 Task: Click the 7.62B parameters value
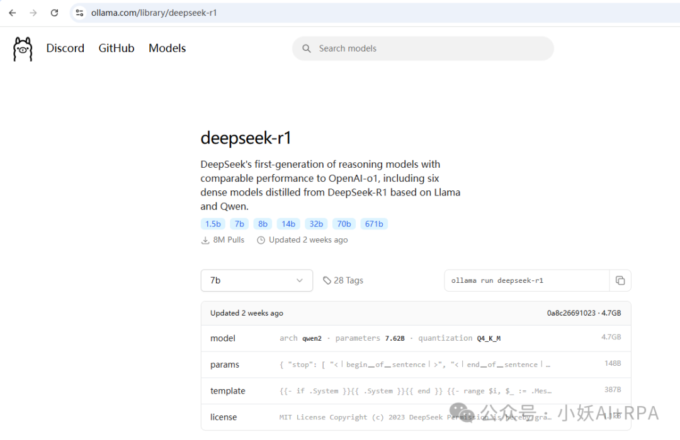point(395,338)
